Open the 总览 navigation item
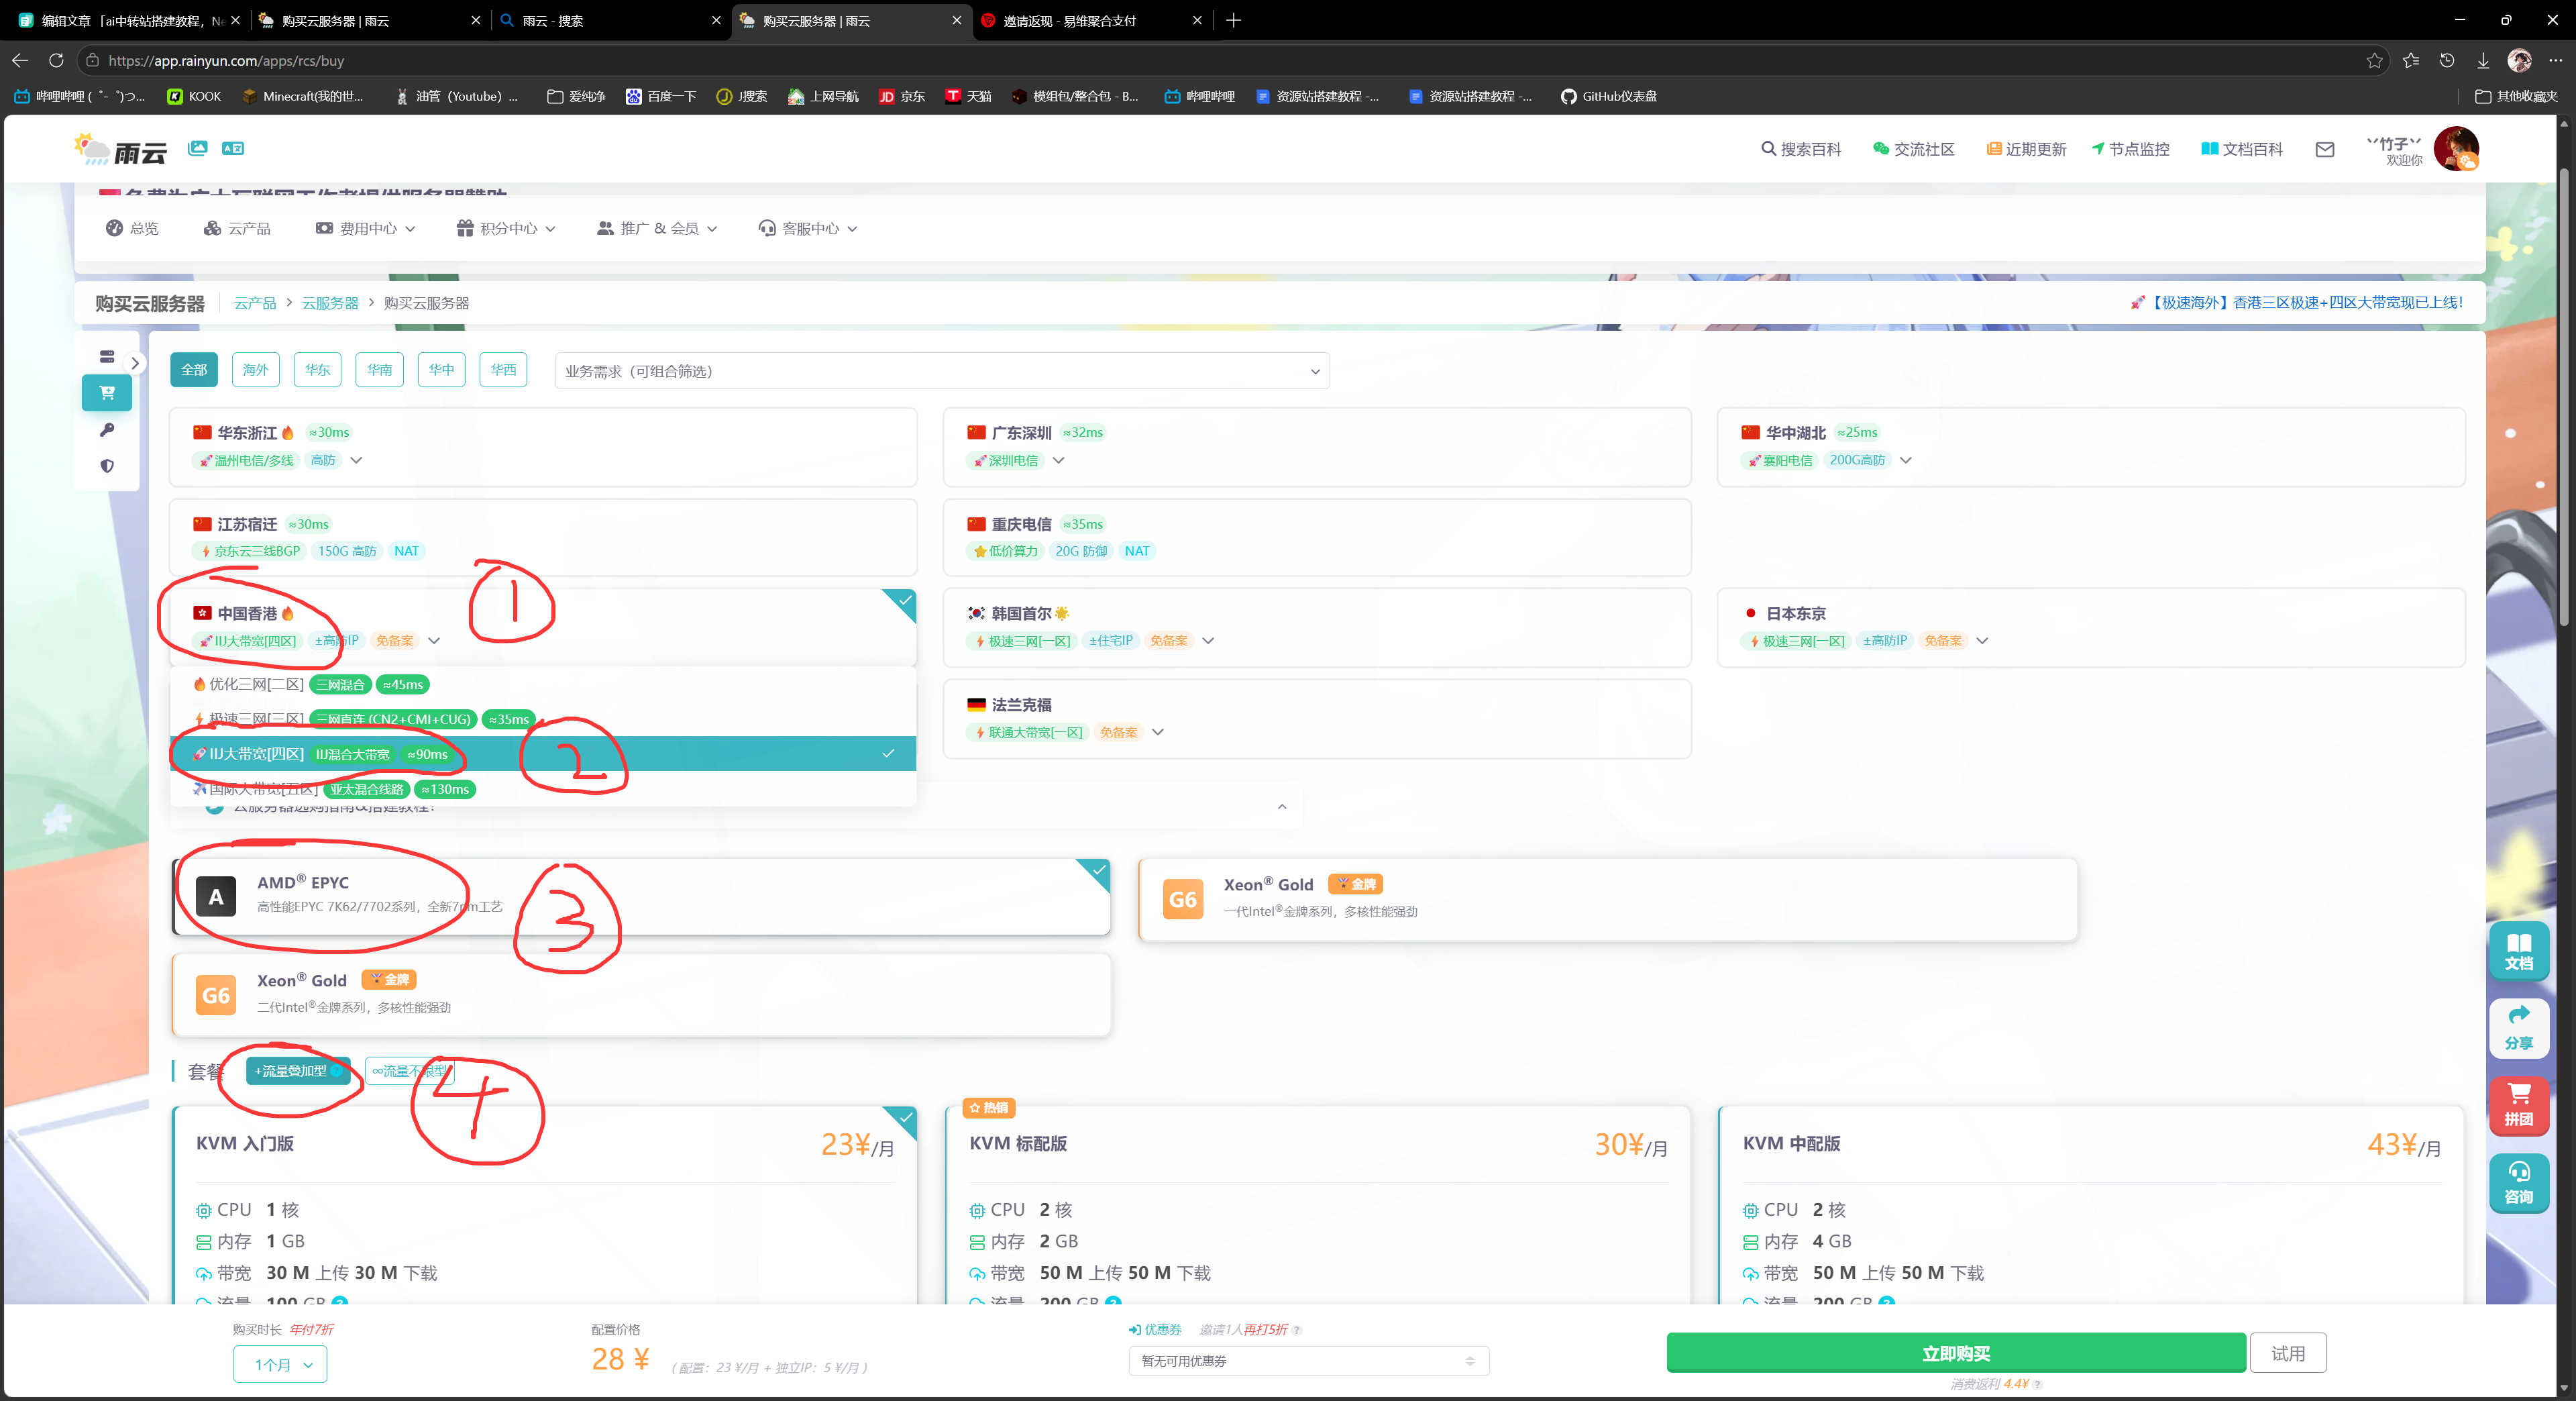 click(132, 229)
